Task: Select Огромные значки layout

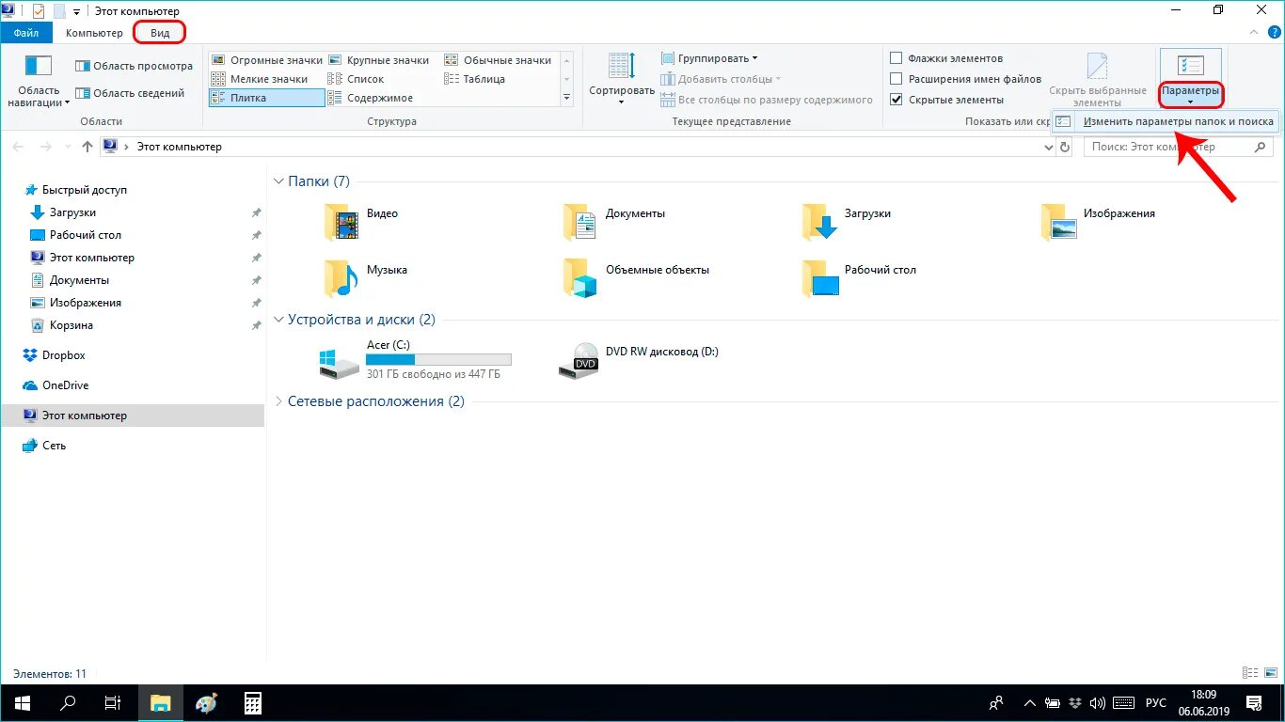Action: tap(267, 60)
